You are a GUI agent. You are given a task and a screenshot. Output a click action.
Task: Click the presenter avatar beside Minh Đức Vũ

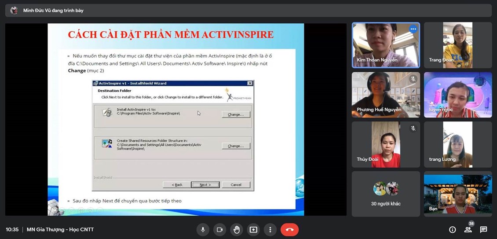[x=14, y=10]
